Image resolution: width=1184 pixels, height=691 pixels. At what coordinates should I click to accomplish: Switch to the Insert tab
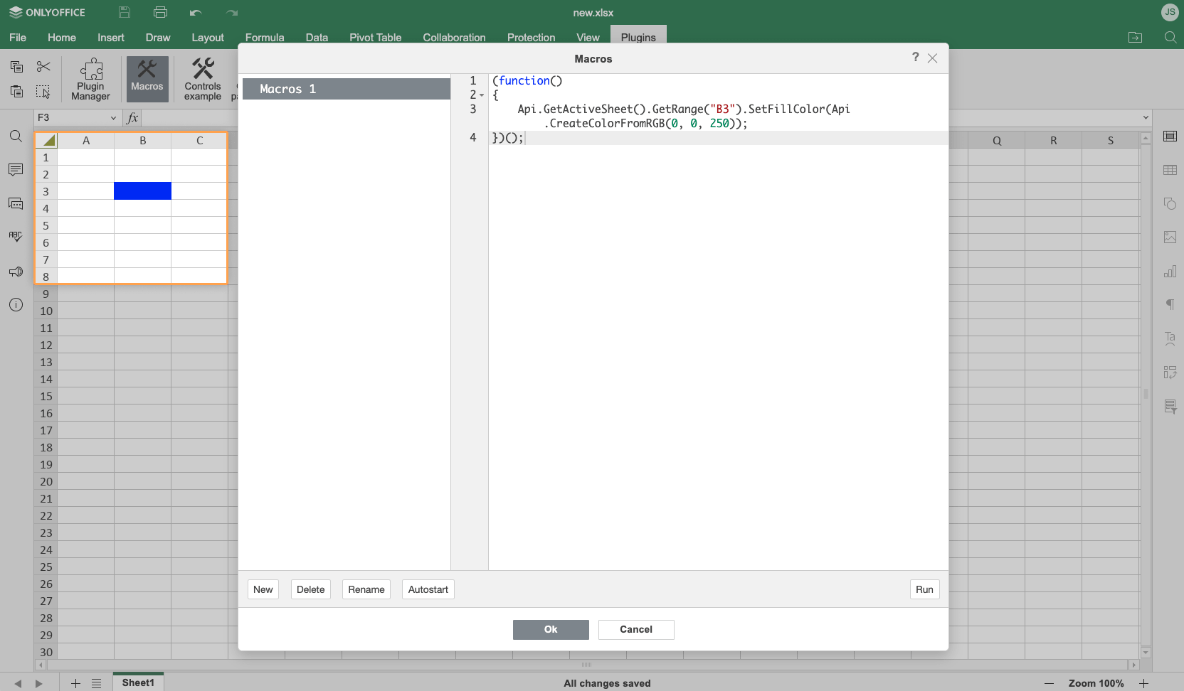(111, 38)
